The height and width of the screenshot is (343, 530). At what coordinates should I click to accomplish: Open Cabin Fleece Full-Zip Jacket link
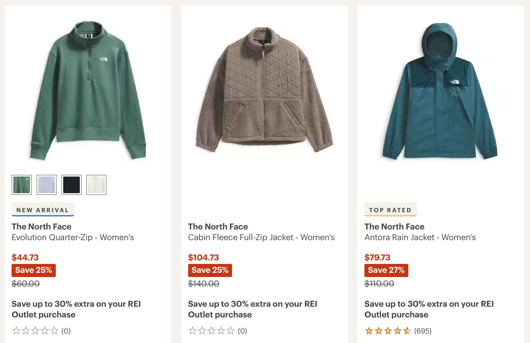261,237
